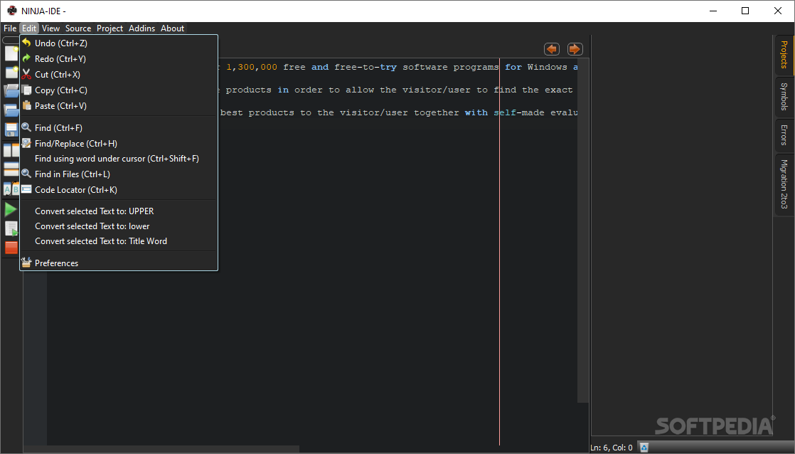
Task: Convert selected text to Title Word
Action: click(x=119, y=241)
